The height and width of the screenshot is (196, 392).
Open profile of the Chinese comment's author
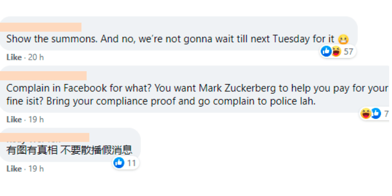(45, 137)
